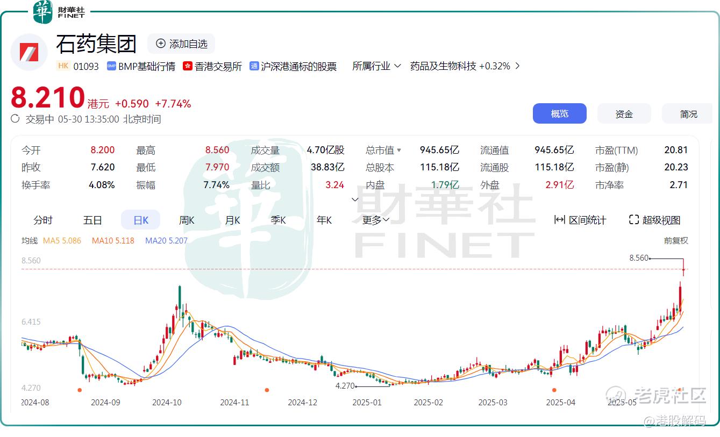The height and width of the screenshot is (437, 720).
Task: Click the 总市值 value 945.65亿
Action: (x=439, y=150)
